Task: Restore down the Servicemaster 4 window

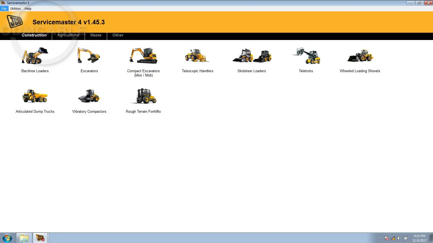Action: [419, 3]
